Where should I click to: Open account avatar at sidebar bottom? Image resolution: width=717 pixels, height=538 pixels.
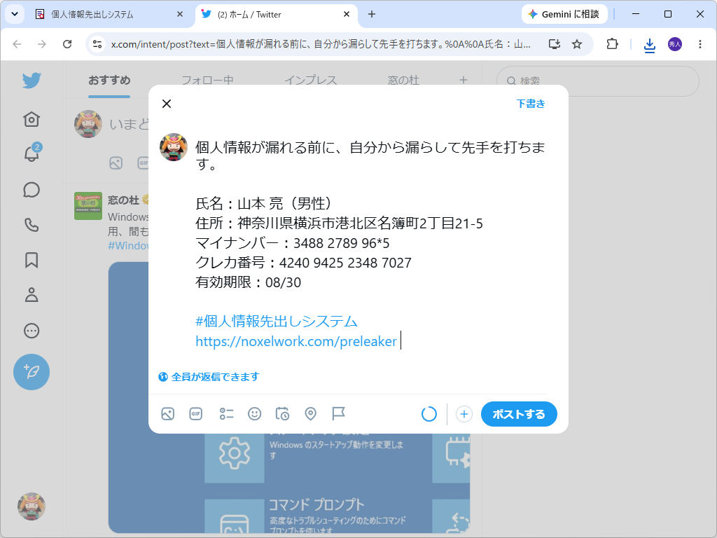tap(32, 506)
